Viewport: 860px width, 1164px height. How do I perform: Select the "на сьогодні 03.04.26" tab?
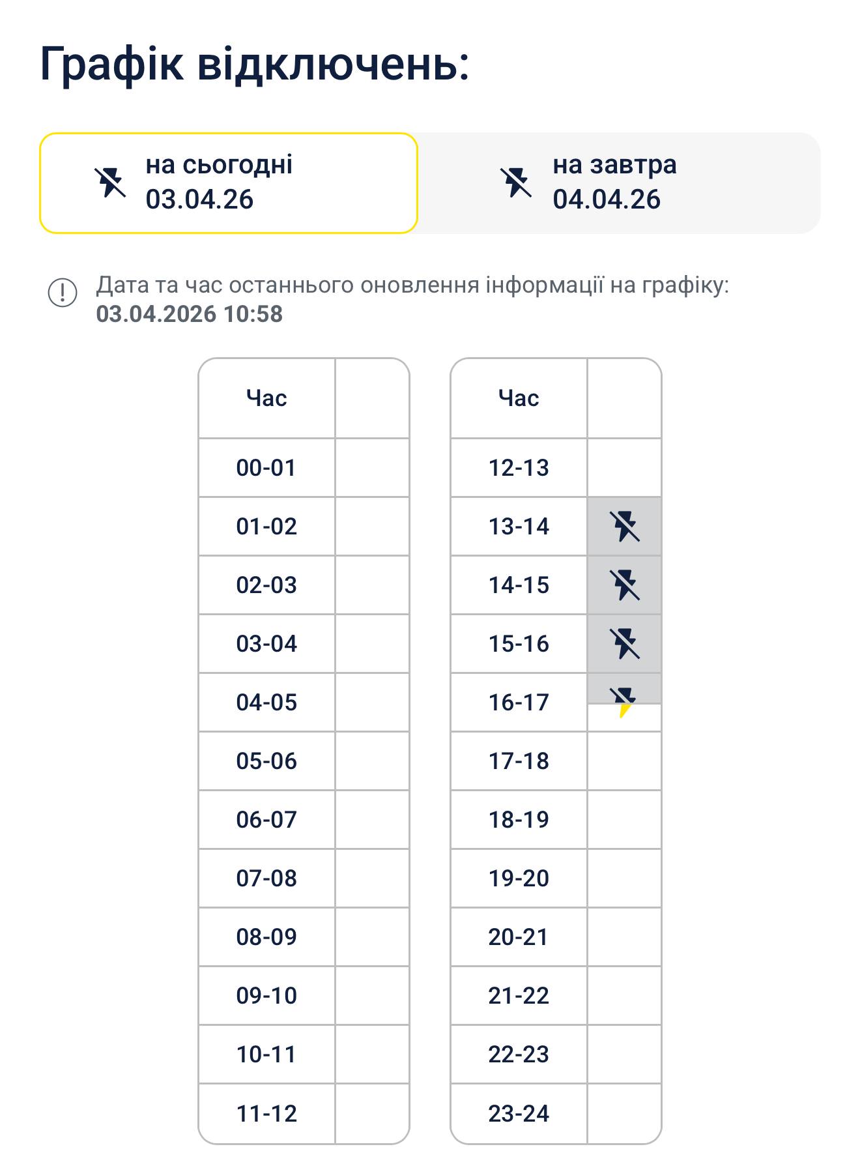[x=228, y=182]
